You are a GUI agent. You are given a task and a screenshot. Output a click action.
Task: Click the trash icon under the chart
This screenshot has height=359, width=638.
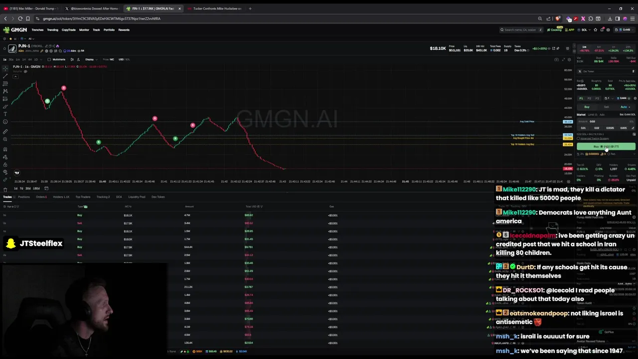[x=5, y=189]
